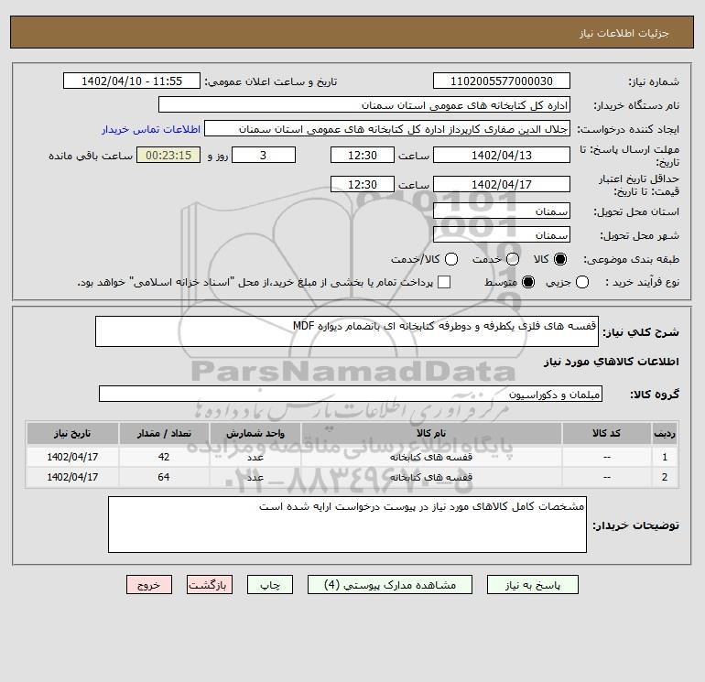Viewport: 705px width, 682px height.
Task: Select the کالا radio button
Action: pyautogui.click(x=560, y=259)
